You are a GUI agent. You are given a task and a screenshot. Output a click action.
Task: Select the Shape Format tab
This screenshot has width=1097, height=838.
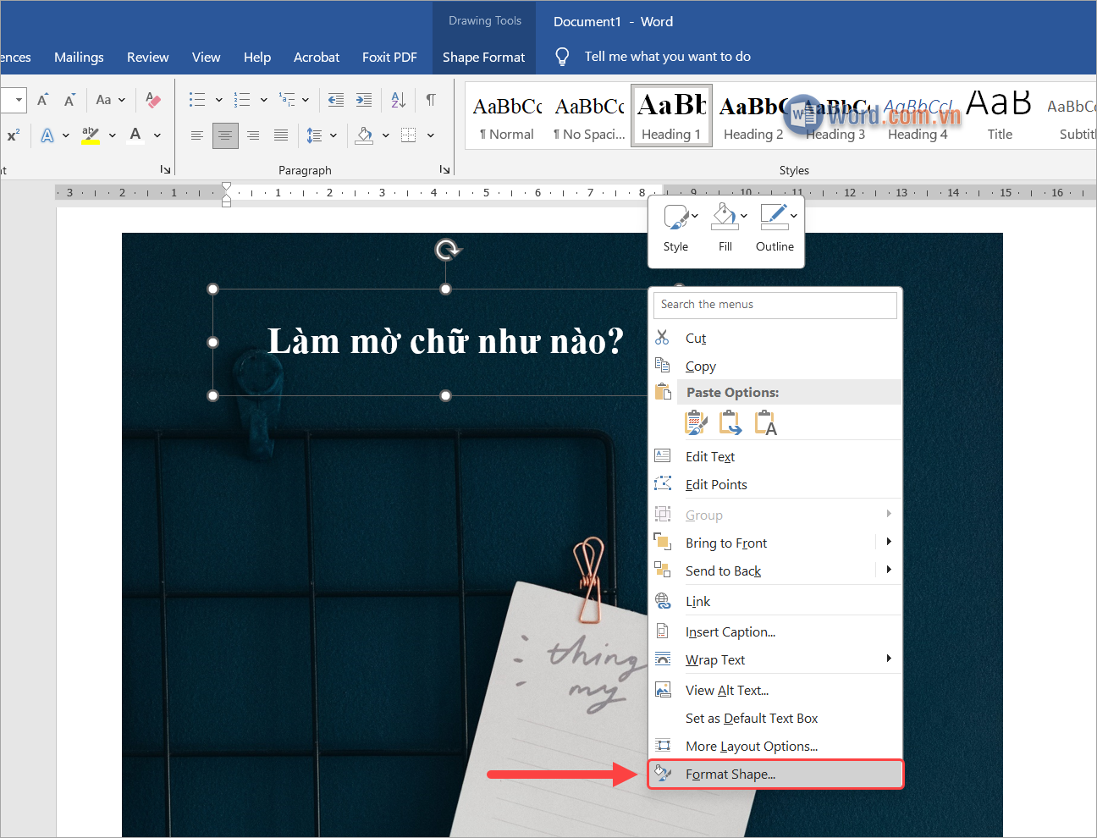[484, 57]
